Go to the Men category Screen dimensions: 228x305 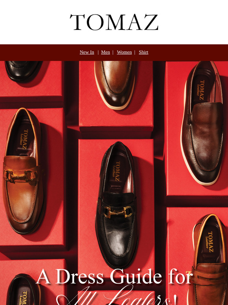(x=106, y=52)
